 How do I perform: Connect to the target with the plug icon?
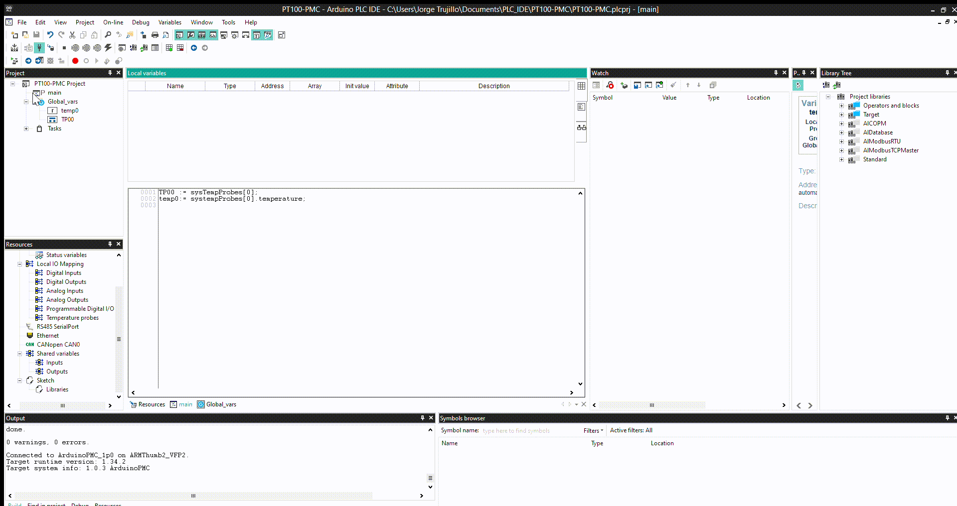[x=39, y=48]
